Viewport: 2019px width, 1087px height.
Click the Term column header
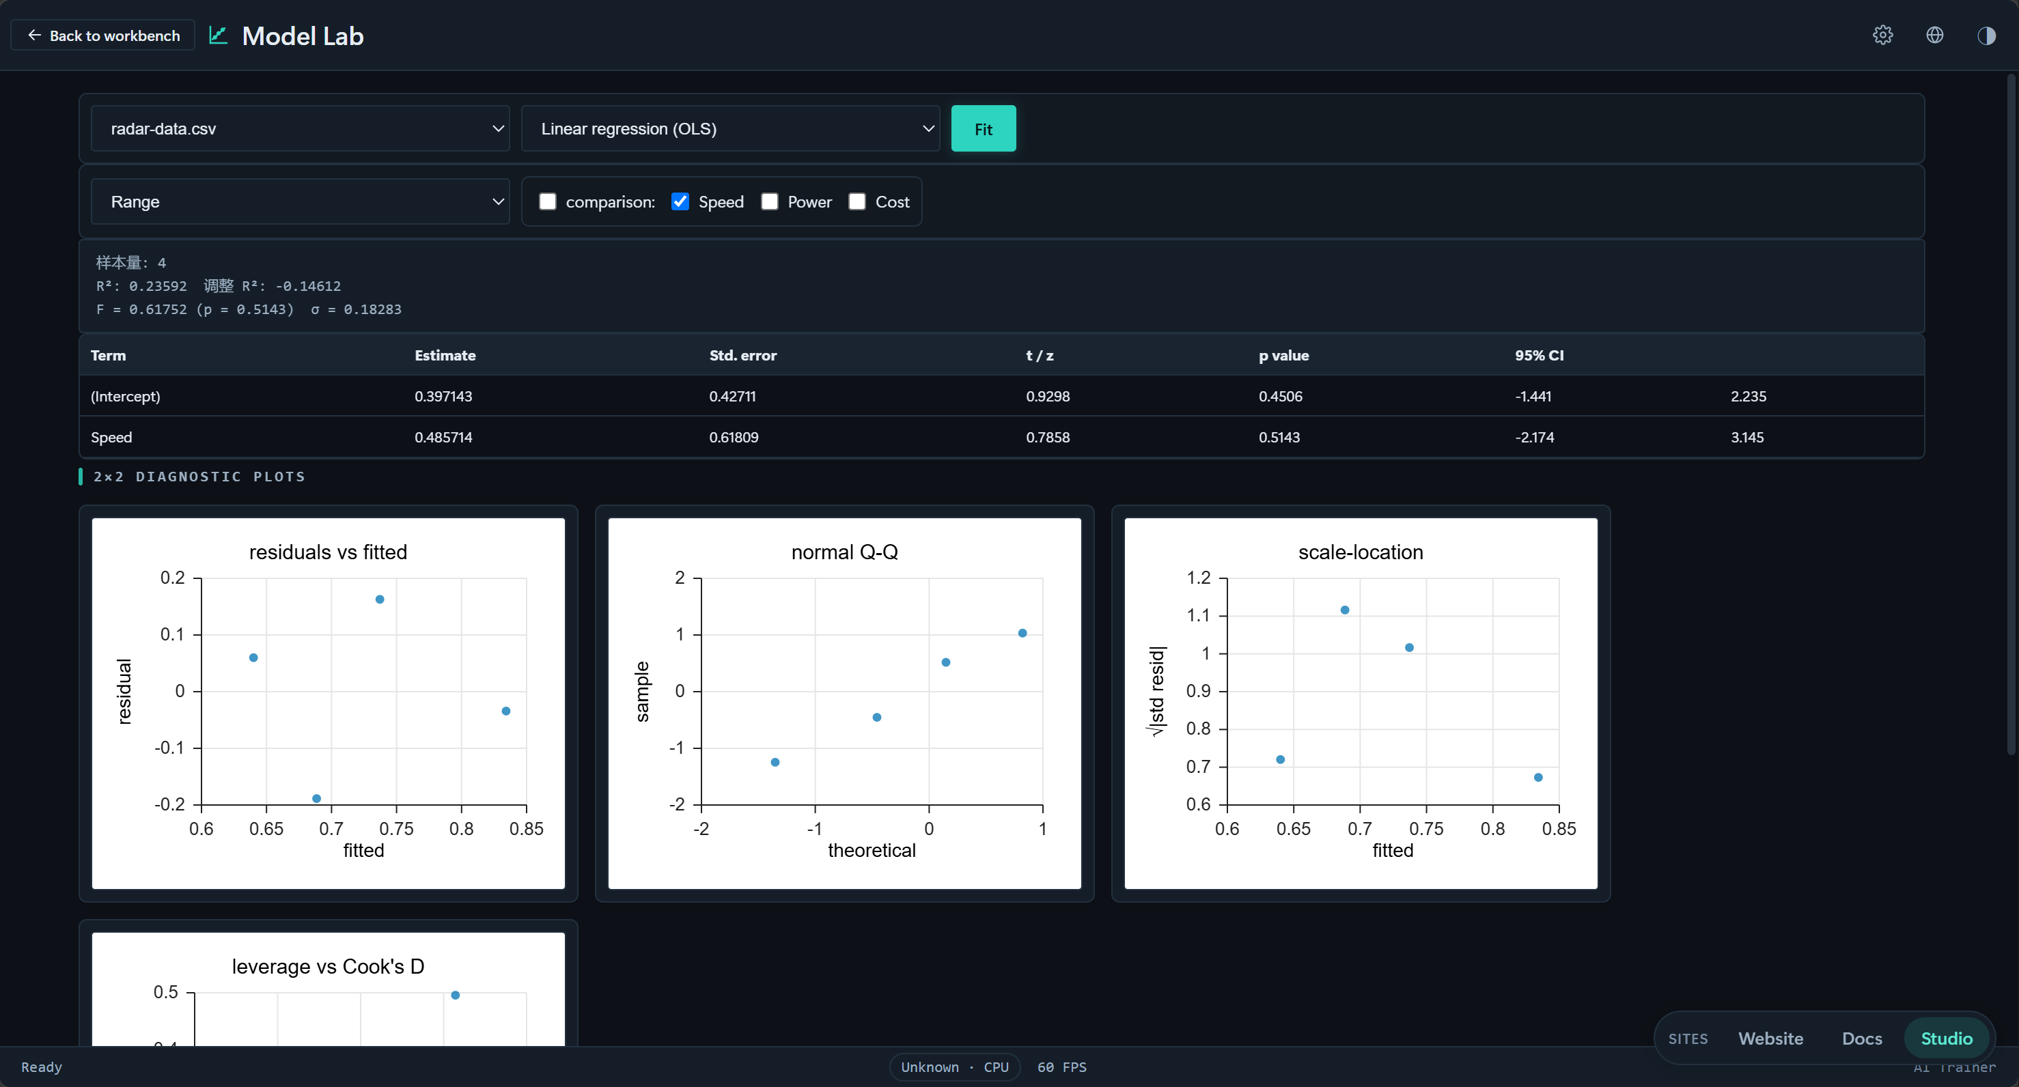[x=108, y=356]
